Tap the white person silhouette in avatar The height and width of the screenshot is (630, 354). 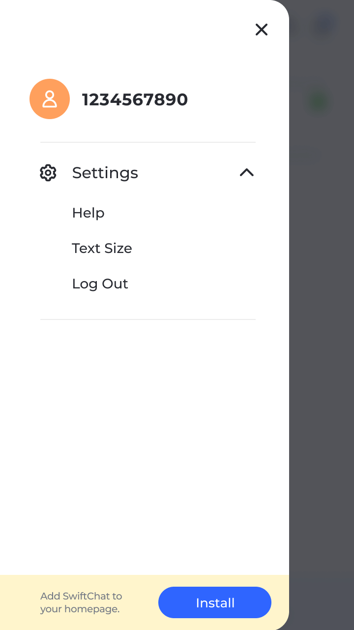click(50, 99)
